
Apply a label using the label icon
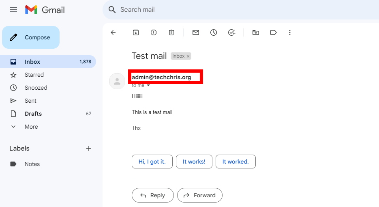click(x=273, y=32)
